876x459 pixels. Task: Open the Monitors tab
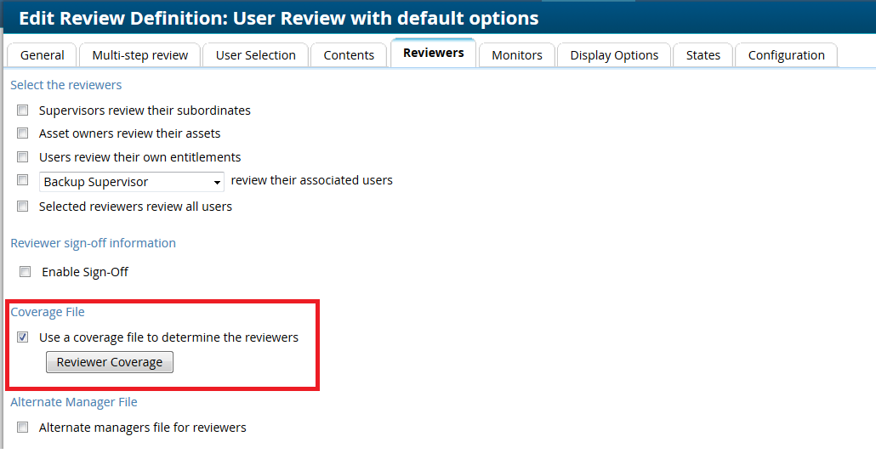517,55
